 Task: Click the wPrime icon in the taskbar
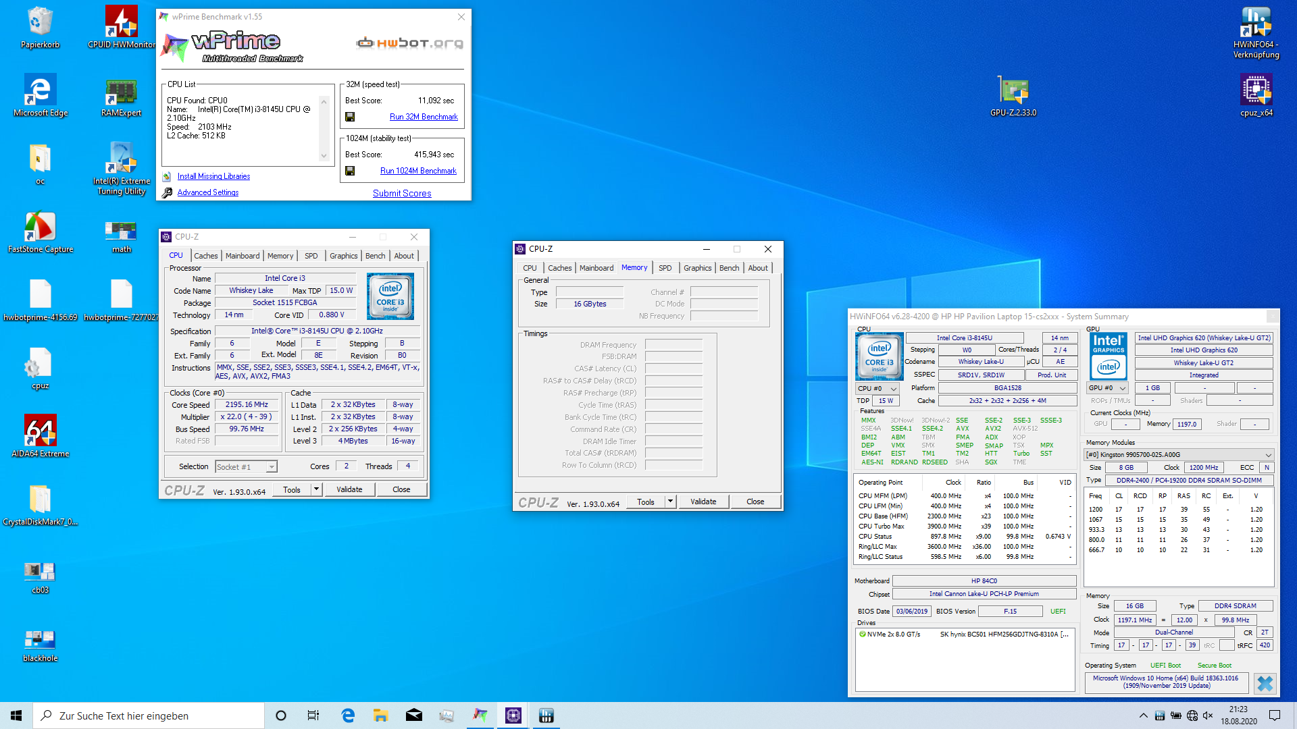pos(480,715)
